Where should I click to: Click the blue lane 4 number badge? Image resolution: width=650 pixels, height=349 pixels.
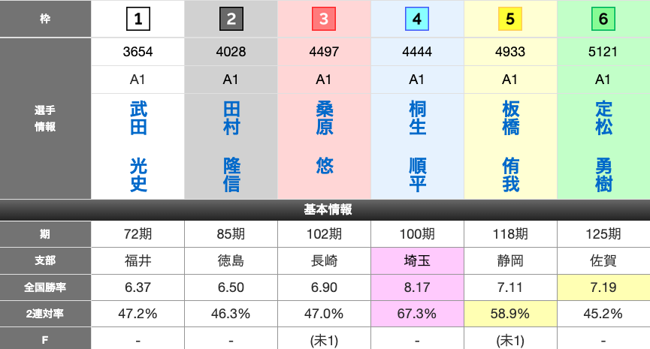(x=417, y=19)
